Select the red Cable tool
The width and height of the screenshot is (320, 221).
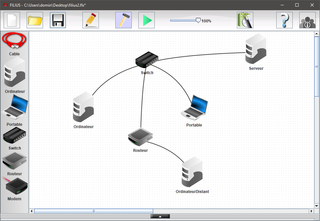click(14, 41)
